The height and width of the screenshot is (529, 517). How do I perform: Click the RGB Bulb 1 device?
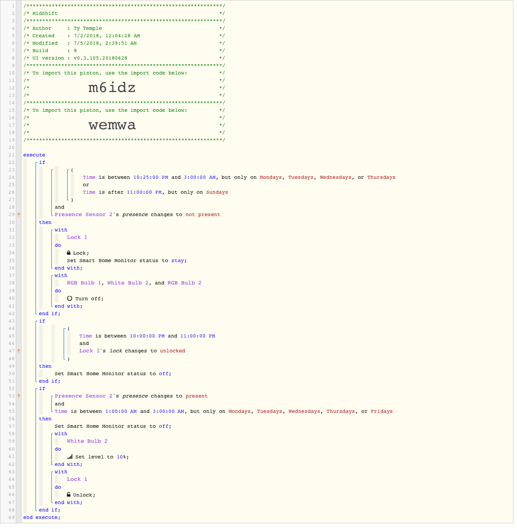(x=84, y=283)
